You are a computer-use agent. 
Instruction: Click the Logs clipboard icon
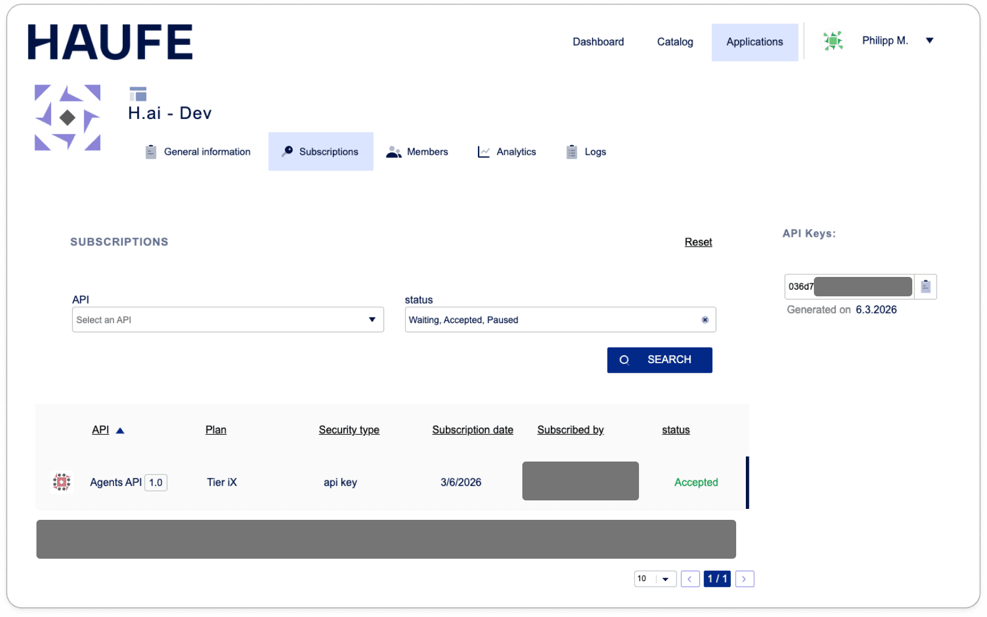(570, 151)
